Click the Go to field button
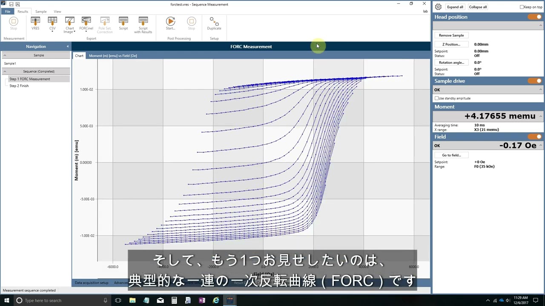The width and height of the screenshot is (545, 306). pos(451,155)
